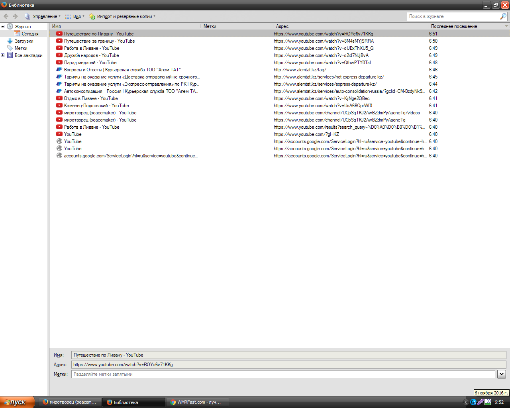Click the magnifier icon in the history search box

[x=503, y=16]
